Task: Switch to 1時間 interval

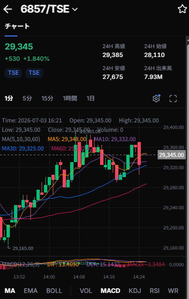Action: pyautogui.click(x=70, y=99)
